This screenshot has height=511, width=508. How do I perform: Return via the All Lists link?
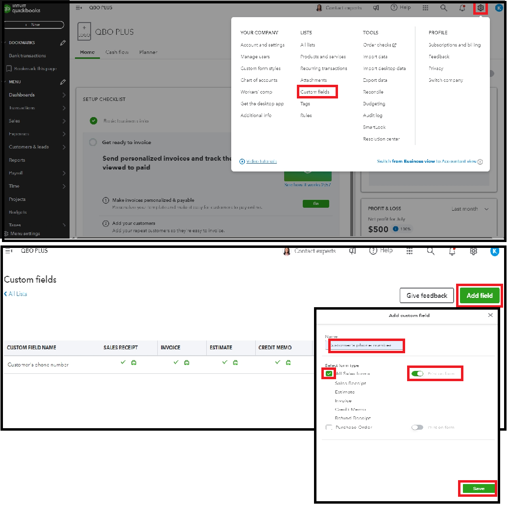[x=15, y=294]
